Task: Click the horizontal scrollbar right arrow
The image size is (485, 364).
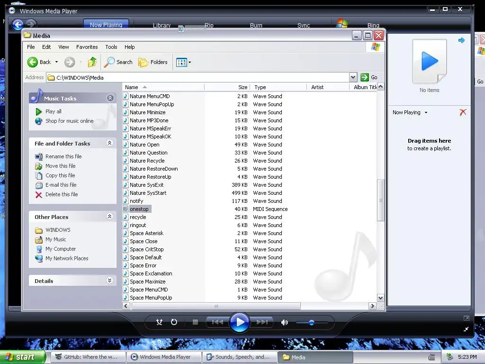Action: (x=372, y=306)
